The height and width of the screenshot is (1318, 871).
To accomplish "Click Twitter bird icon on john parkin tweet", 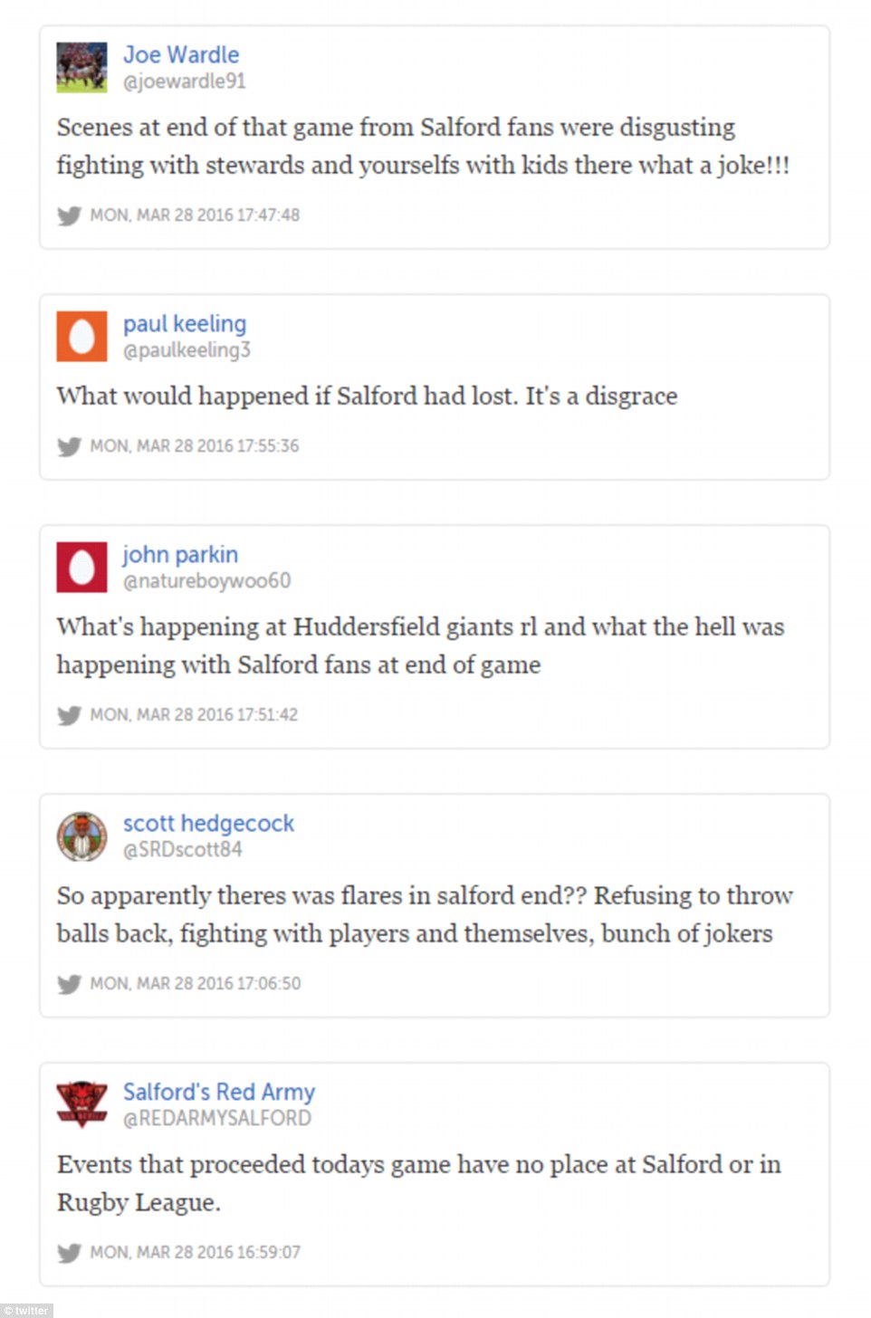I will point(69,715).
